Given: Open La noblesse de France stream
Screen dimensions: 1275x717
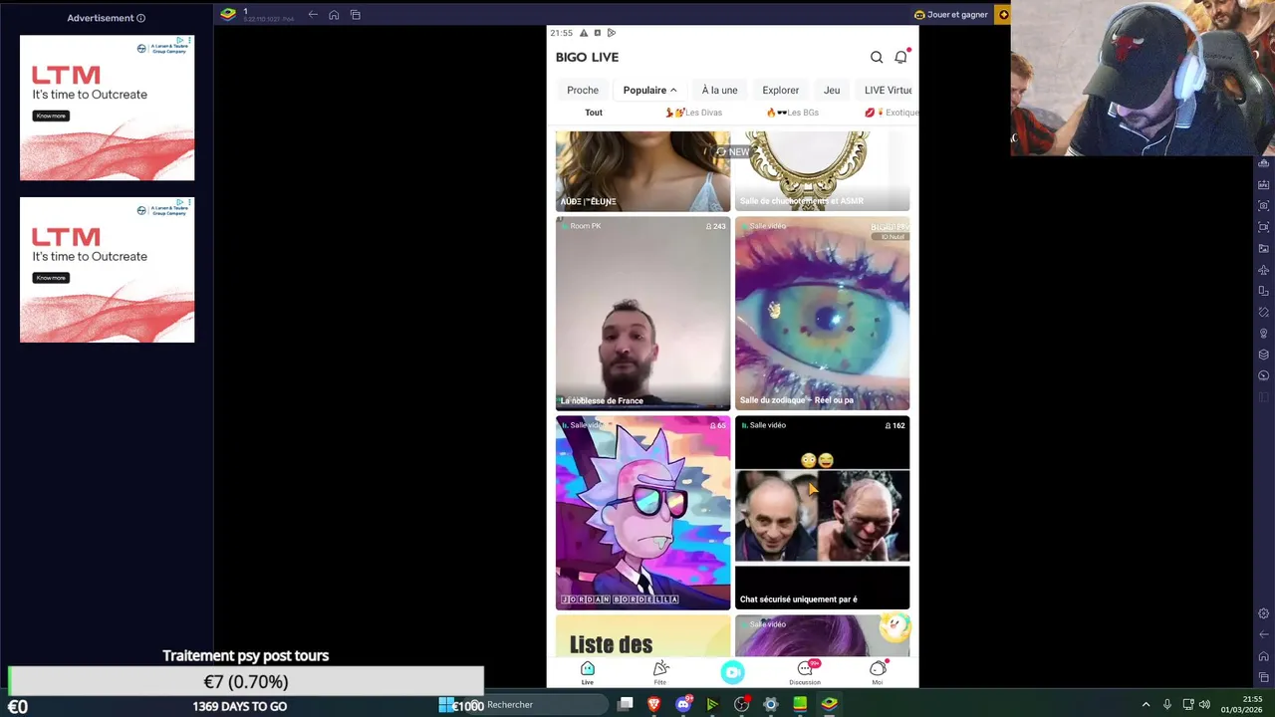Looking at the screenshot, I should coord(642,313).
